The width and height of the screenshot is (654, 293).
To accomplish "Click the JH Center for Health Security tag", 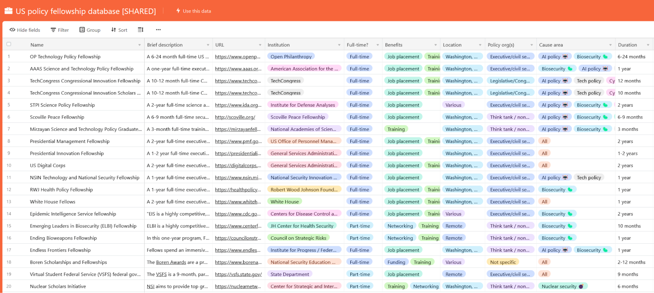I will pyautogui.click(x=302, y=226).
